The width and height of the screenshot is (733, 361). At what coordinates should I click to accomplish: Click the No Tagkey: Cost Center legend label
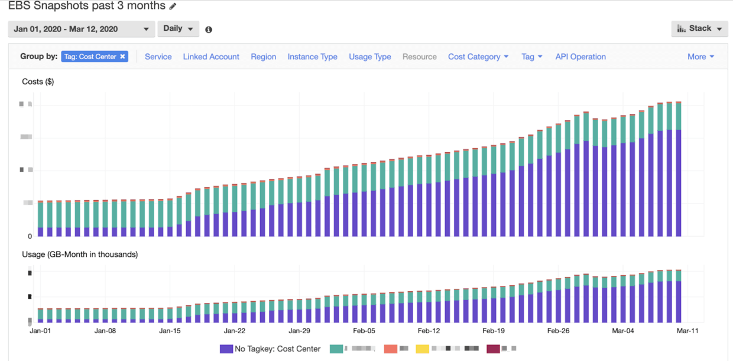click(x=278, y=349)
